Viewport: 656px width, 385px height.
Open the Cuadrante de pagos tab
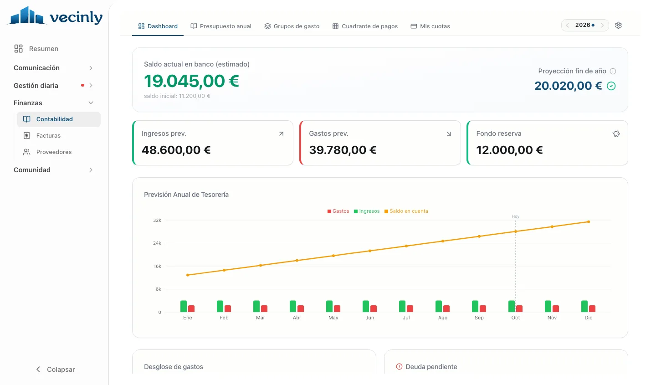[365, 26]
